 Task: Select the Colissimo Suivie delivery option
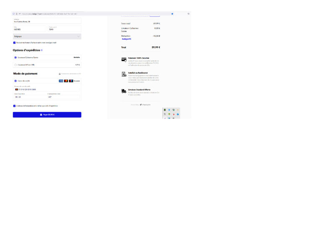[x=15, y=58]
